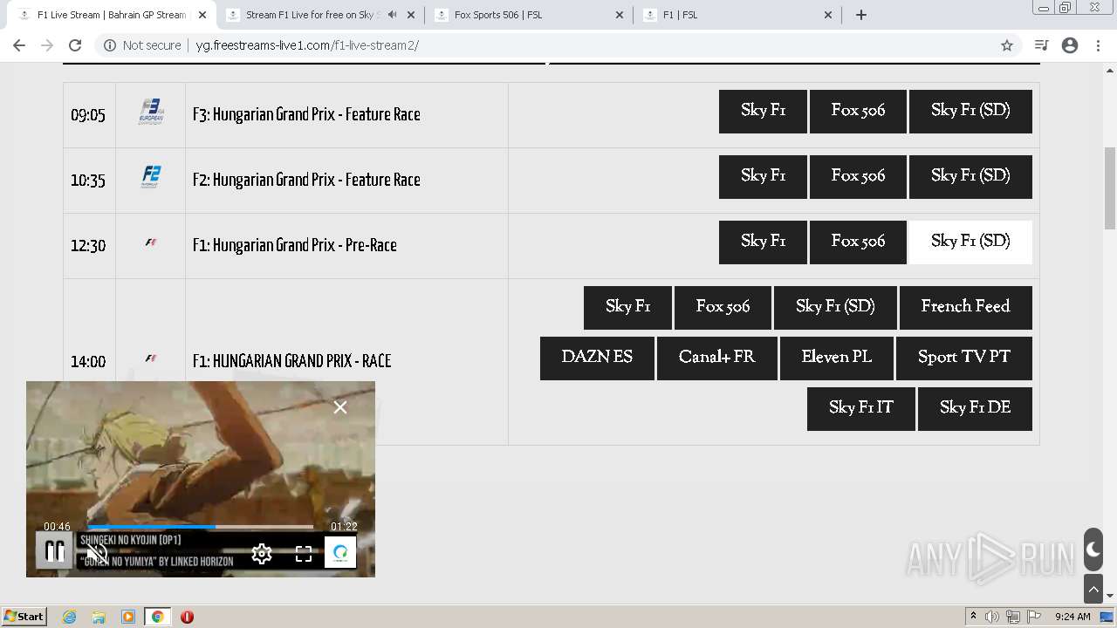Bookmark this page with star icon
The height and width of the screenshot is (628, 1117).
(1007, 45)
